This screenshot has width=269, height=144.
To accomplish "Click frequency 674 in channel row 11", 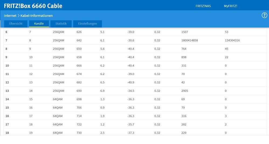I will (x=79, y=74).
